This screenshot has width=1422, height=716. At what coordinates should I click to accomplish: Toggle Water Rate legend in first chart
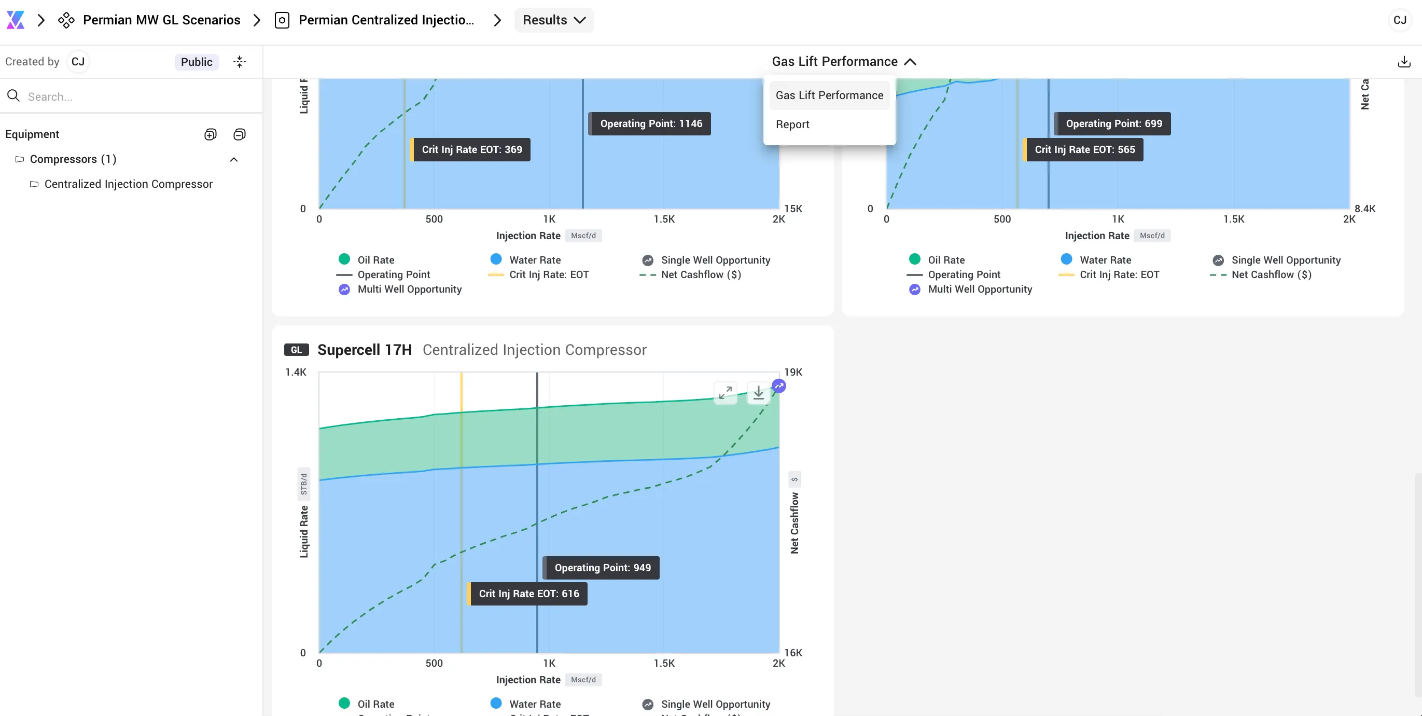(525, 259)
